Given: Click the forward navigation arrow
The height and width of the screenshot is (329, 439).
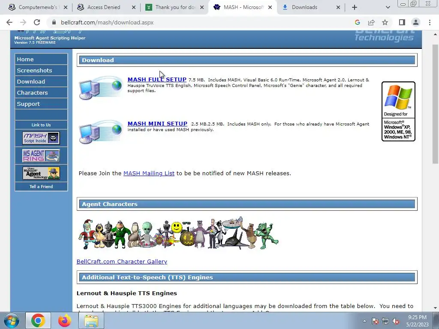Looking at the screenshot, I should [x=23, y=22].
